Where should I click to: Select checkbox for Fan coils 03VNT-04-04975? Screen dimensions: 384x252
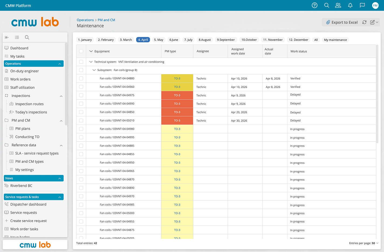coord(81,95)
